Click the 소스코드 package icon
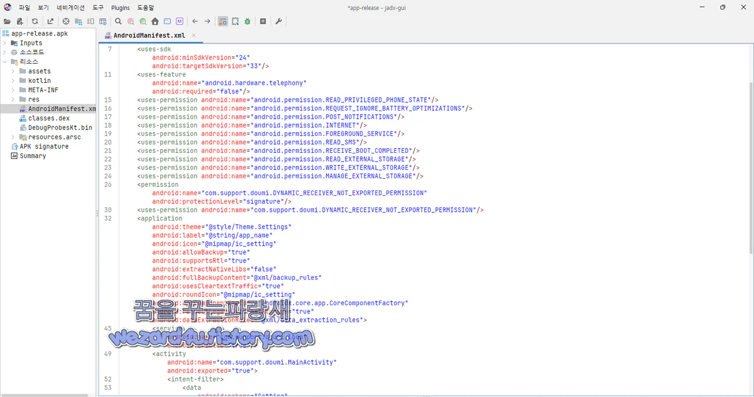754x397 pixels. 14,52
